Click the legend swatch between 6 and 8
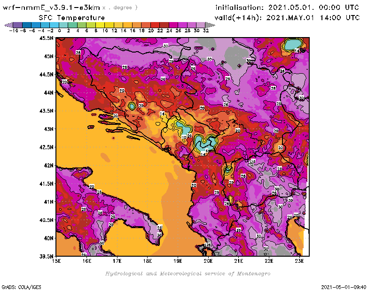Viewport: 376px width, 290px height. 91,25
